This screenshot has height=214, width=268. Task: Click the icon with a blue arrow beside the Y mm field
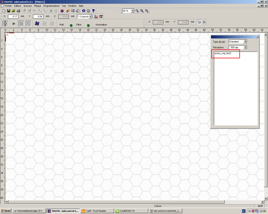(199, 22)
